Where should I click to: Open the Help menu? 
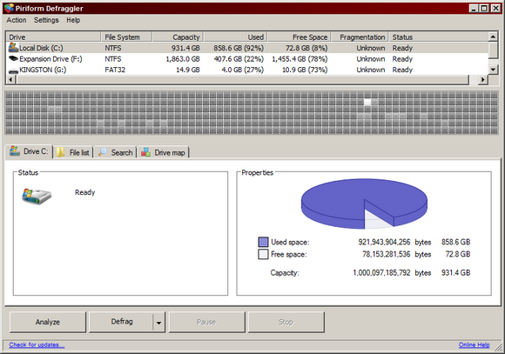pos(73,20)
